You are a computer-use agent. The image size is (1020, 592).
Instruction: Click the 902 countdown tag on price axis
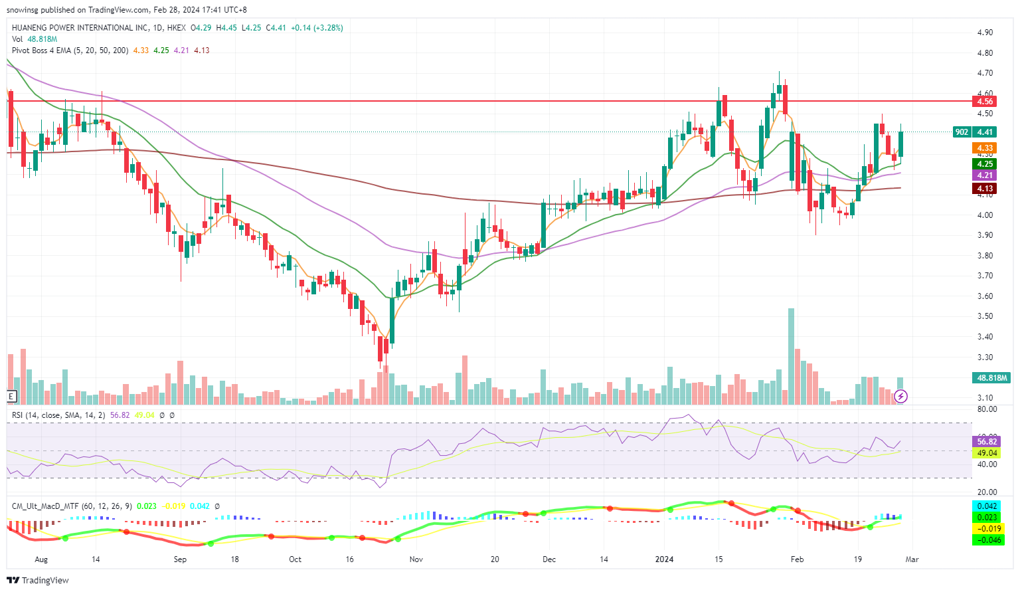962,132
